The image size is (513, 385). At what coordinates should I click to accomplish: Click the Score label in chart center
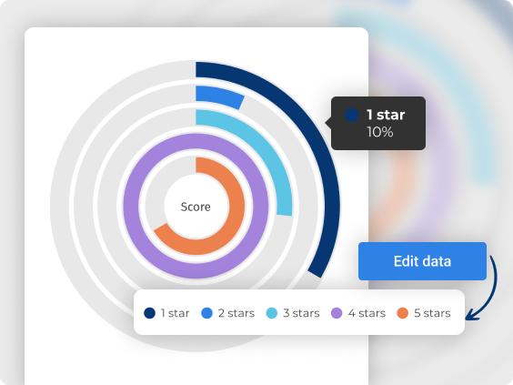[196, 207]
